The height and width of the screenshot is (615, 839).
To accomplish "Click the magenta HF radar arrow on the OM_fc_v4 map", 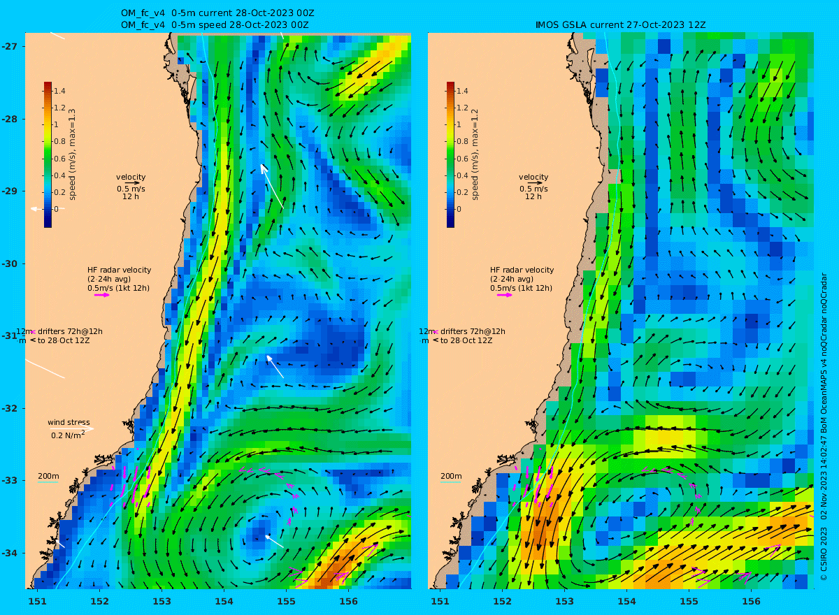I will coord(102,295).
